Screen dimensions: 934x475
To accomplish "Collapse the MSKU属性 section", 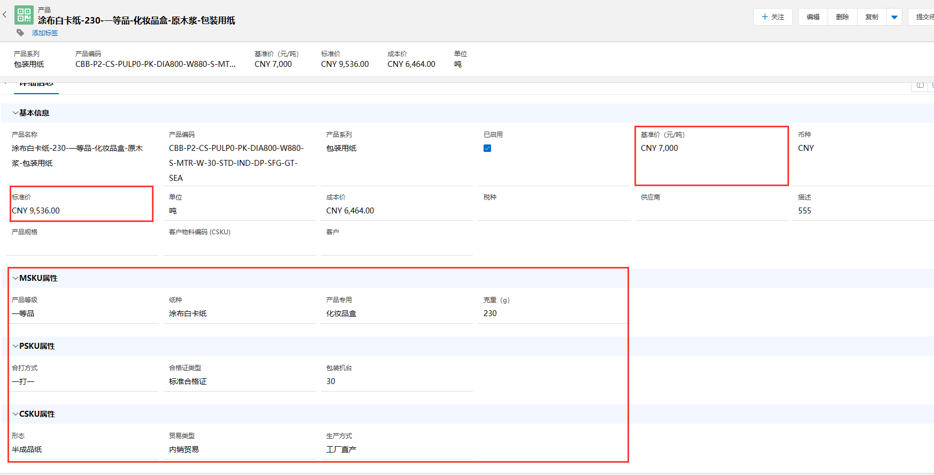I will pos(16,278).
